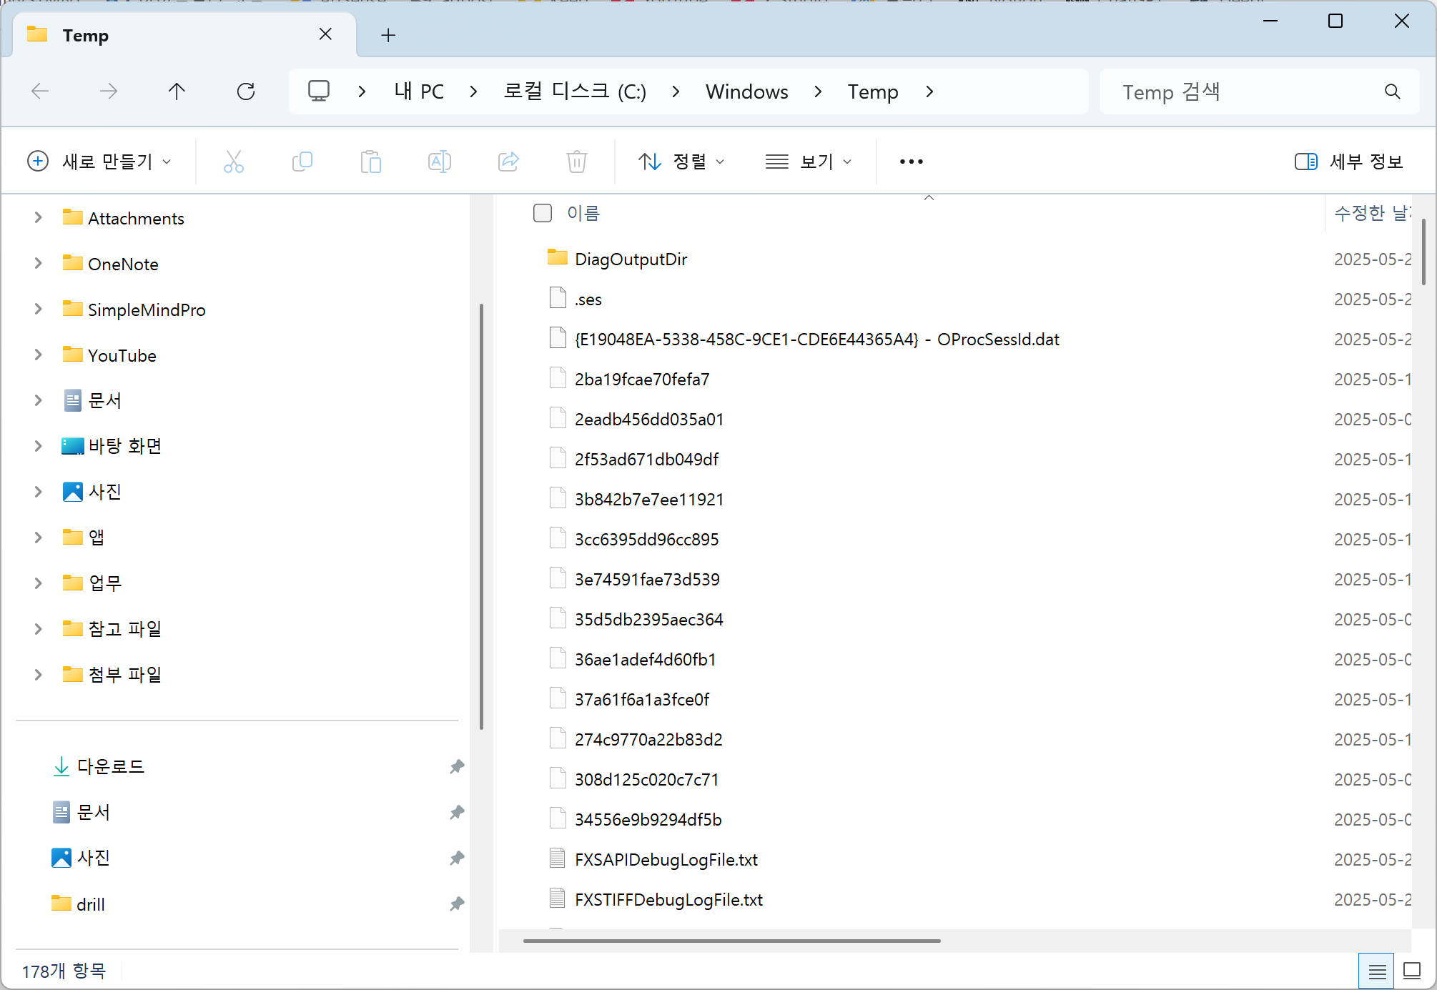Refresh the Temp folder view
This screenshot has width=1437, height=990.
pyautogui.click(x=246, y=91)
